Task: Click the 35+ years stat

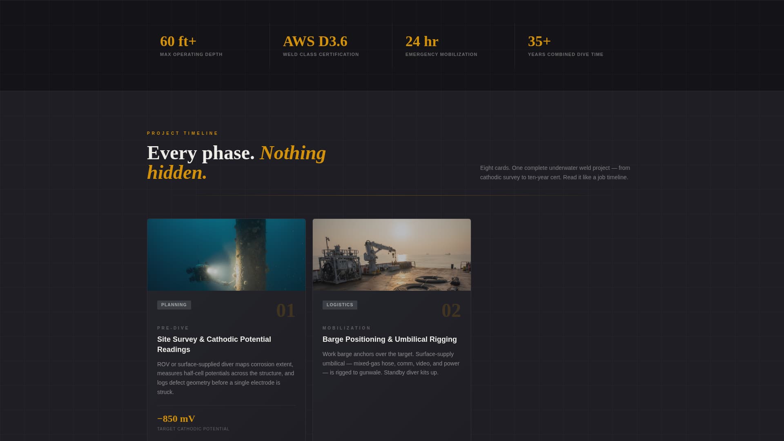Action: (539, 42)
